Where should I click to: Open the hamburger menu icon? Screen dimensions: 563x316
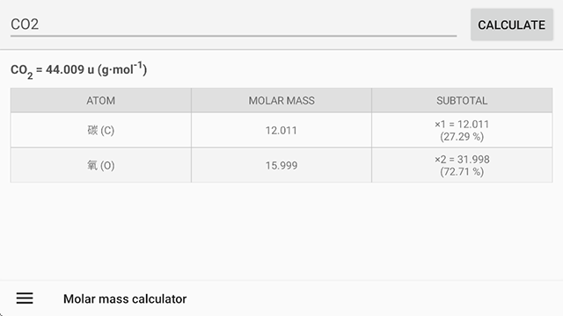[x=25, y=298]
